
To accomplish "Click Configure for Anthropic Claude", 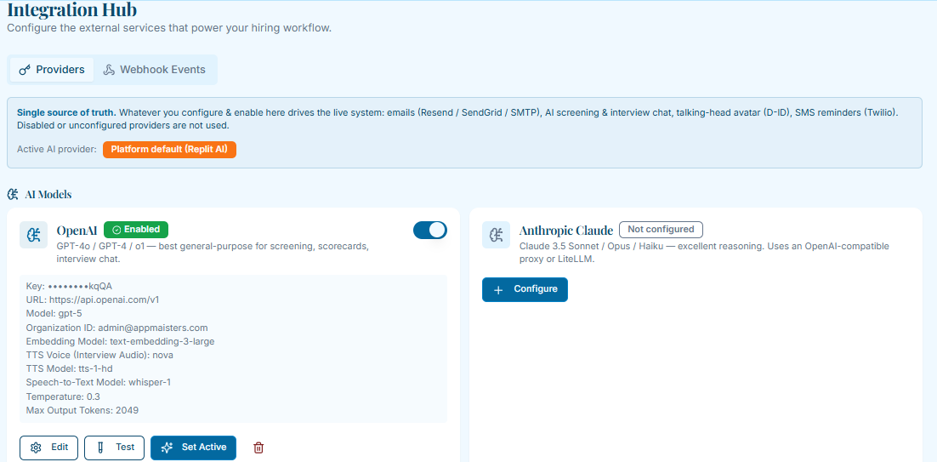I will coord(525,290).
